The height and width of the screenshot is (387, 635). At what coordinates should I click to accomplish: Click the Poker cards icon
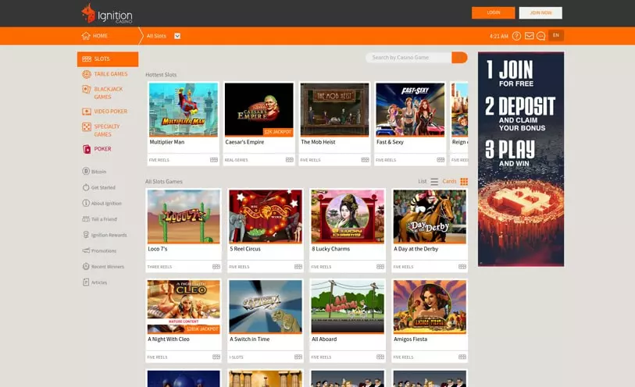click(87, 149)
